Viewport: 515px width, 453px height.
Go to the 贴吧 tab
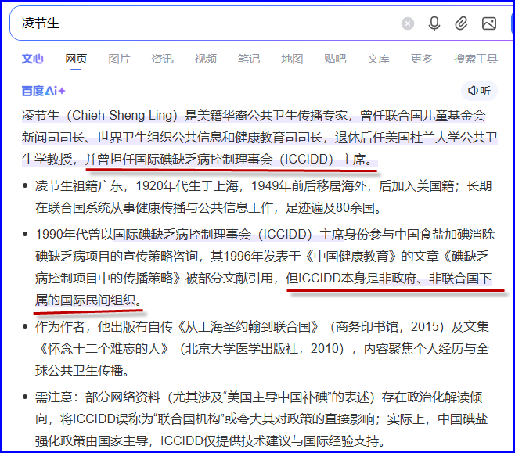click(x=335, y=59)
